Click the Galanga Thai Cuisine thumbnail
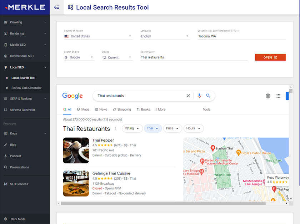 pos(76,183)
